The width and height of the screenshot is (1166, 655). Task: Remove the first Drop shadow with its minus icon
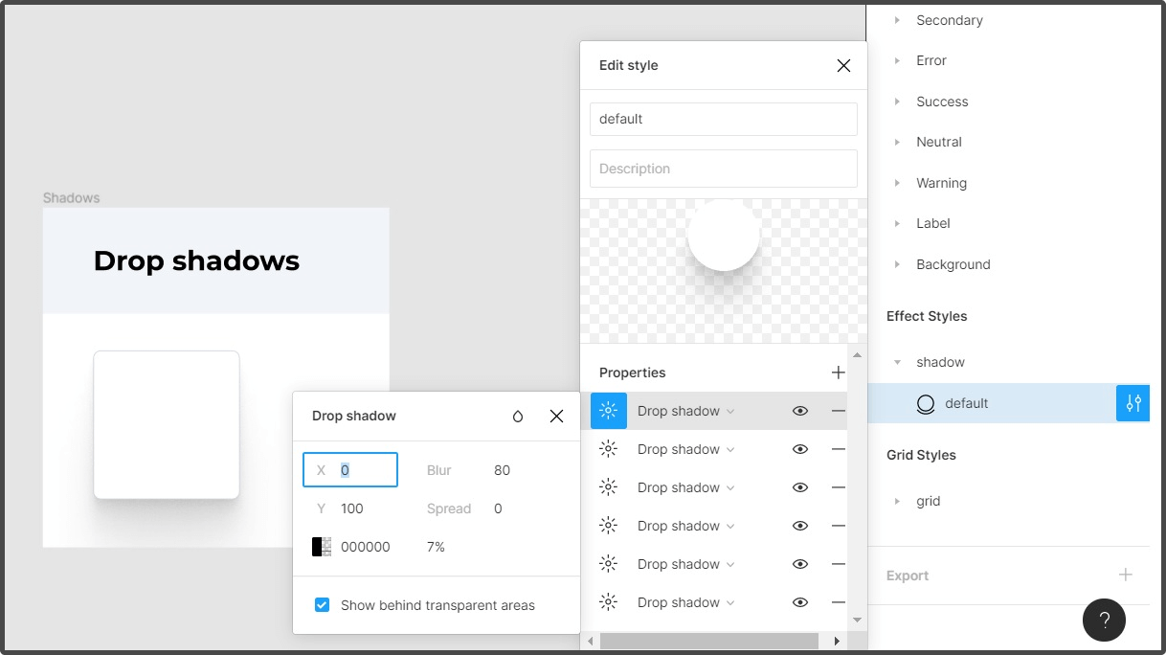pyautogui.click(x=839, y=411)
